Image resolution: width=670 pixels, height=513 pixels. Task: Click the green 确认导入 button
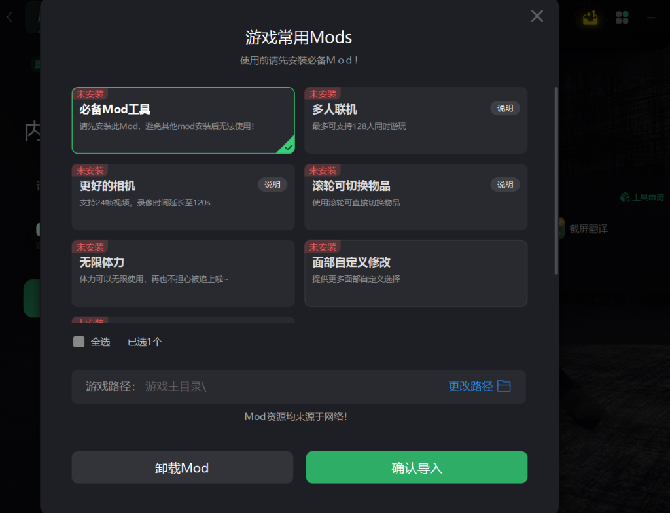tap(417, 468)
